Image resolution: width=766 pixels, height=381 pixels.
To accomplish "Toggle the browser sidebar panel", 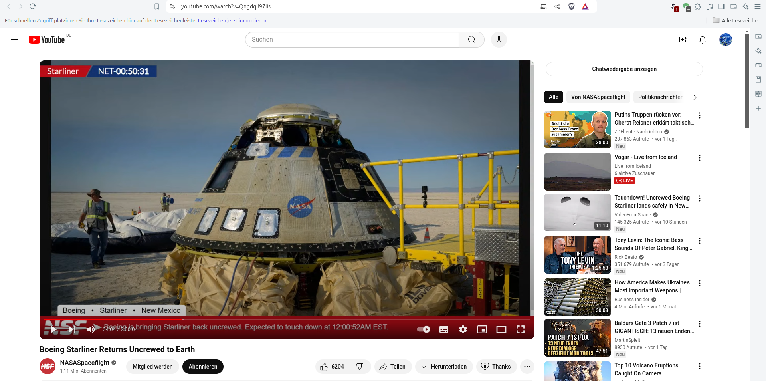I will (x=722, y=6).
